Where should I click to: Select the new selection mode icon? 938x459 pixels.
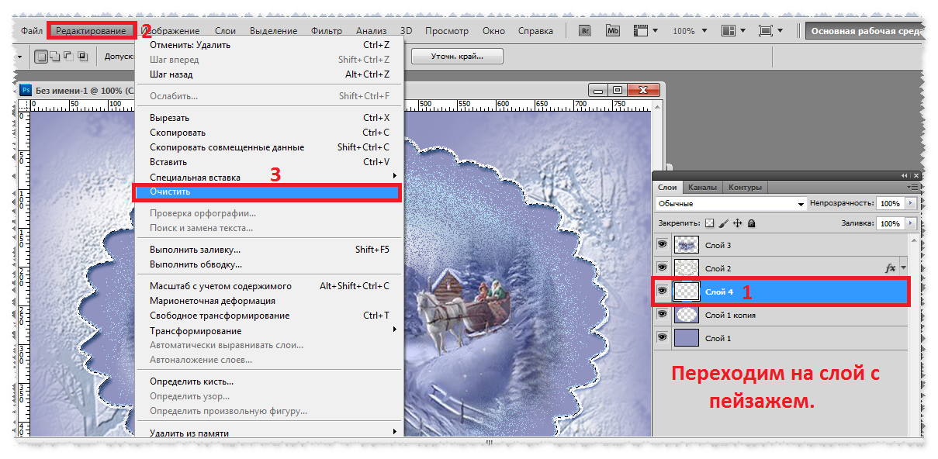[42, 56]
